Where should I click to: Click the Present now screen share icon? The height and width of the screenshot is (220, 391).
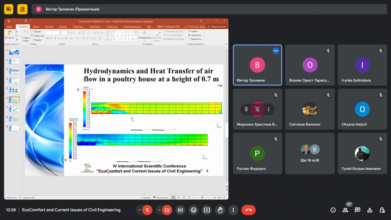click(x=207, y=210)
